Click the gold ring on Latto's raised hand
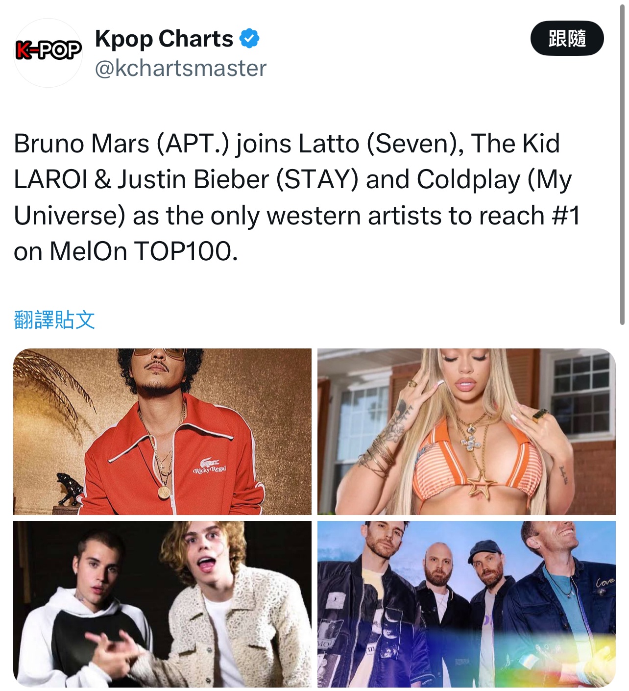629x691 pixels. [x=540, y=414]
